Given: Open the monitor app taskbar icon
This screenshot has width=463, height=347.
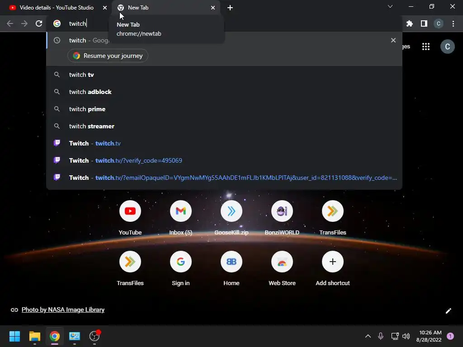Looking at the screenshot, I should 75,336.
